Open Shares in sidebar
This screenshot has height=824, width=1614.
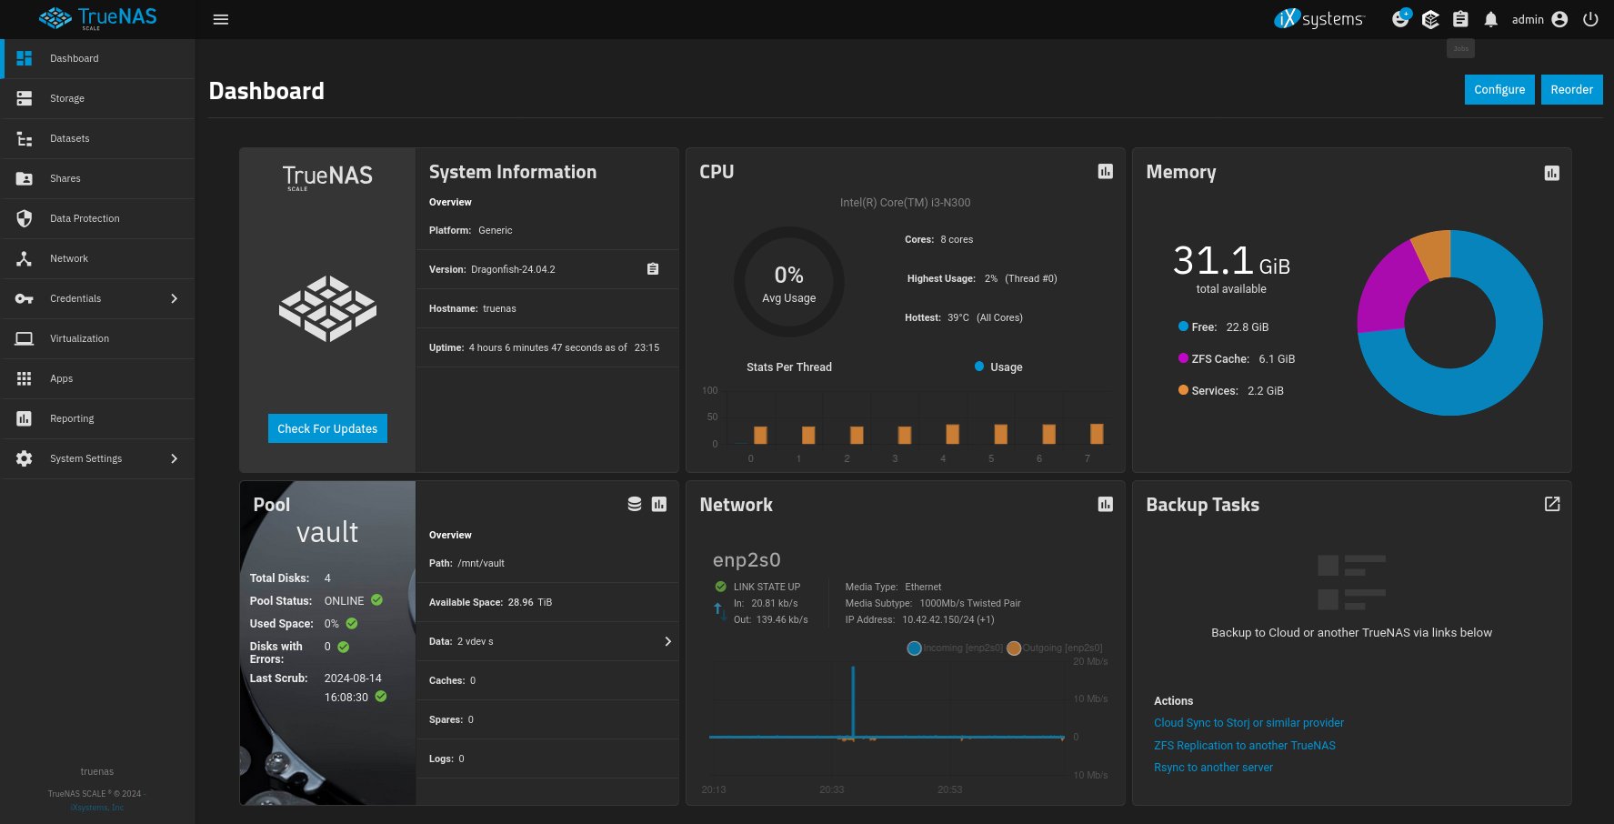click(x=97, y=178)
